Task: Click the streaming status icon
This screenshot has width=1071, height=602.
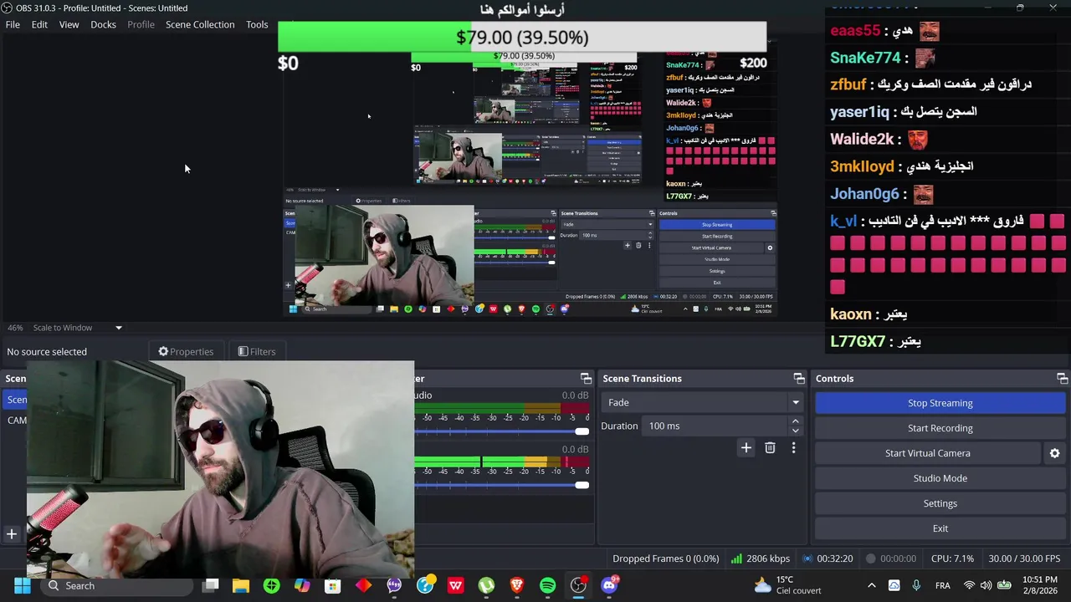Action: [x=807, y=559]
